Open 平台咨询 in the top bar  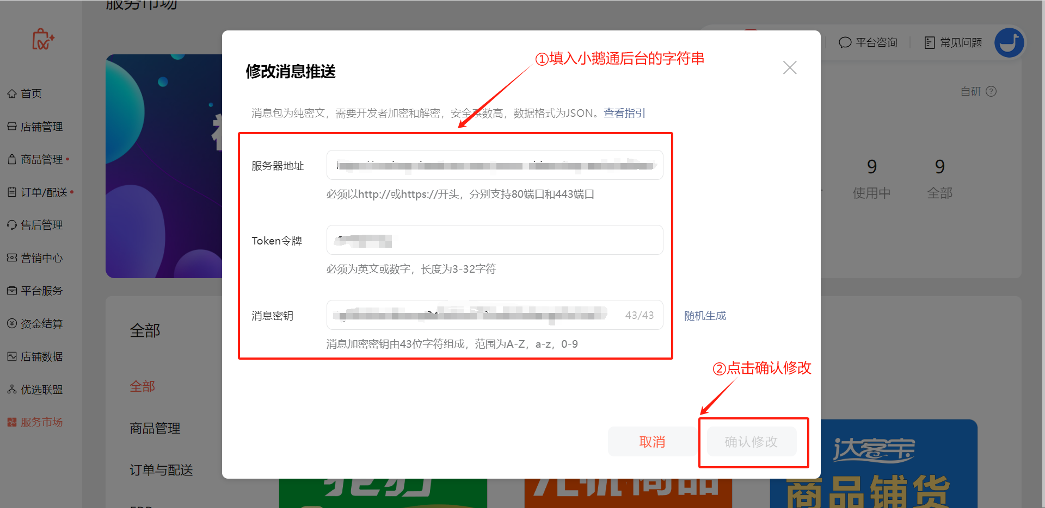click(x=868, y=42)
